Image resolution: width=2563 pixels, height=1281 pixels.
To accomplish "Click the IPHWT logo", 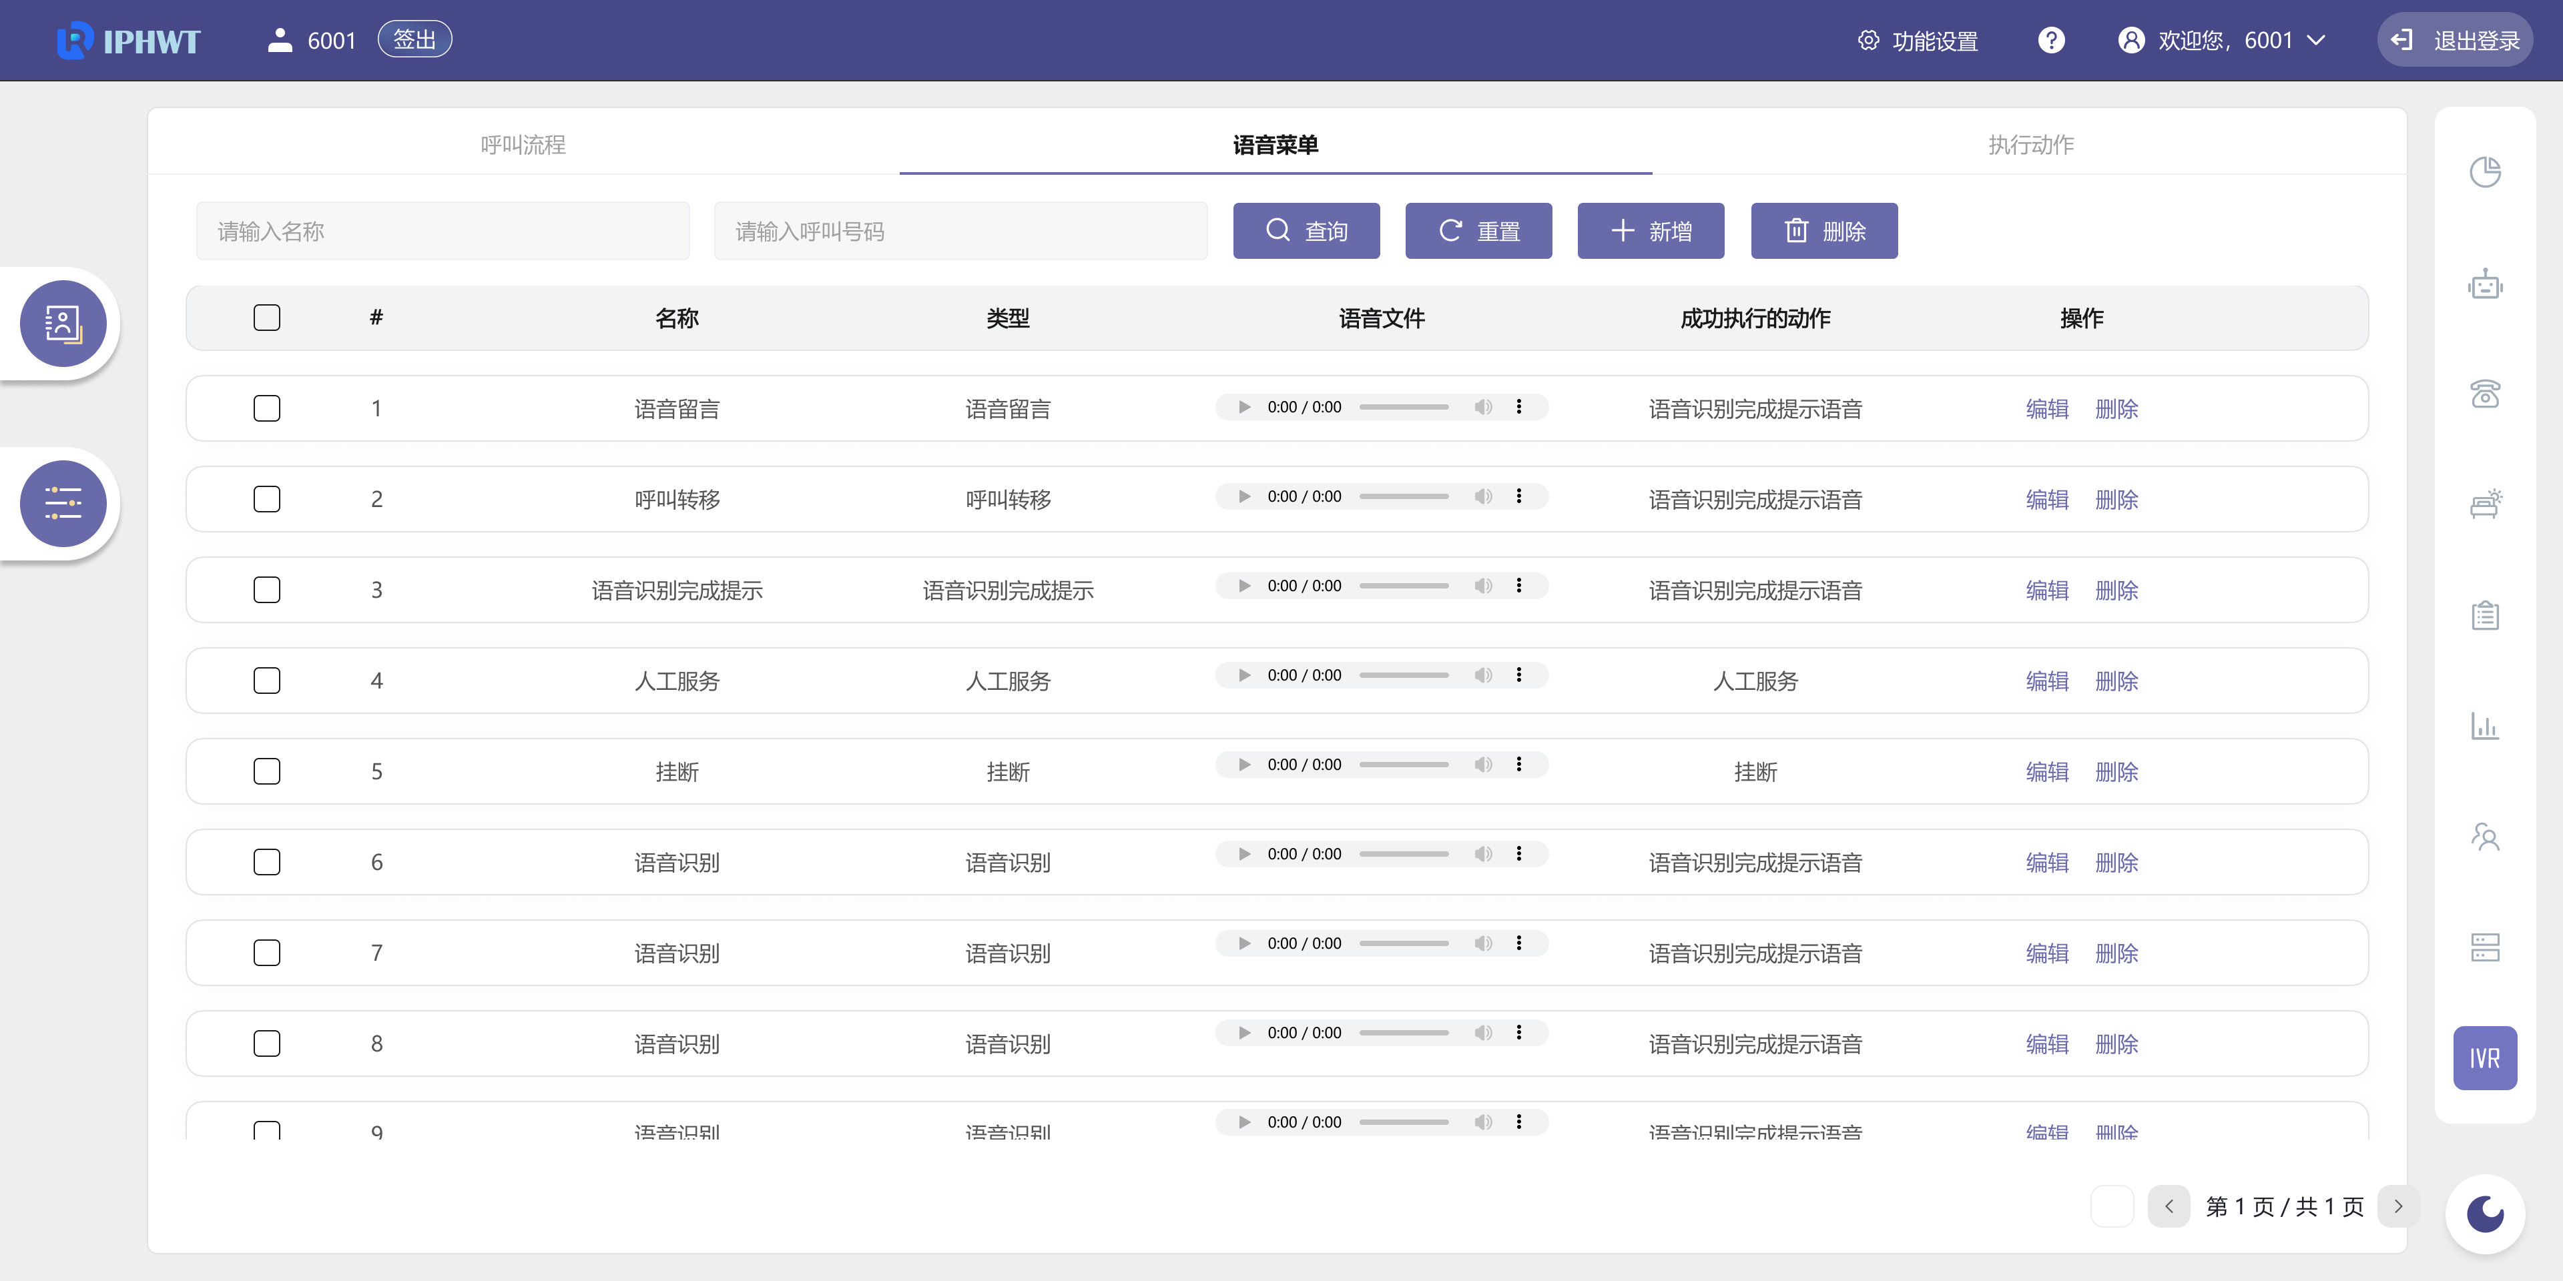I will pos(129,41).
